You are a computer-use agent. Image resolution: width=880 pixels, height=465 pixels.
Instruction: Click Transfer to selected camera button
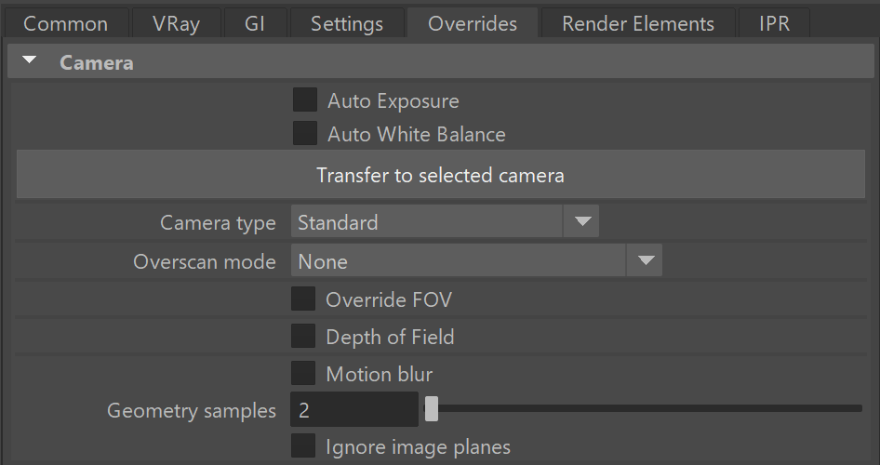tap(441, 175)
